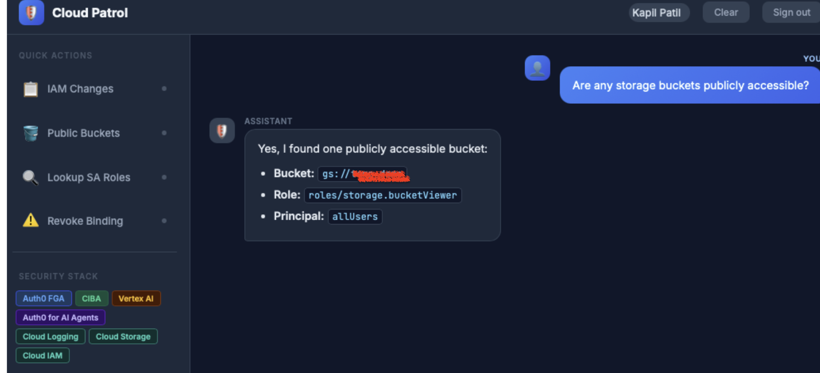820x373 pixels.
Task: Click the assistant's shield avatar
Action: pos(222,131)
